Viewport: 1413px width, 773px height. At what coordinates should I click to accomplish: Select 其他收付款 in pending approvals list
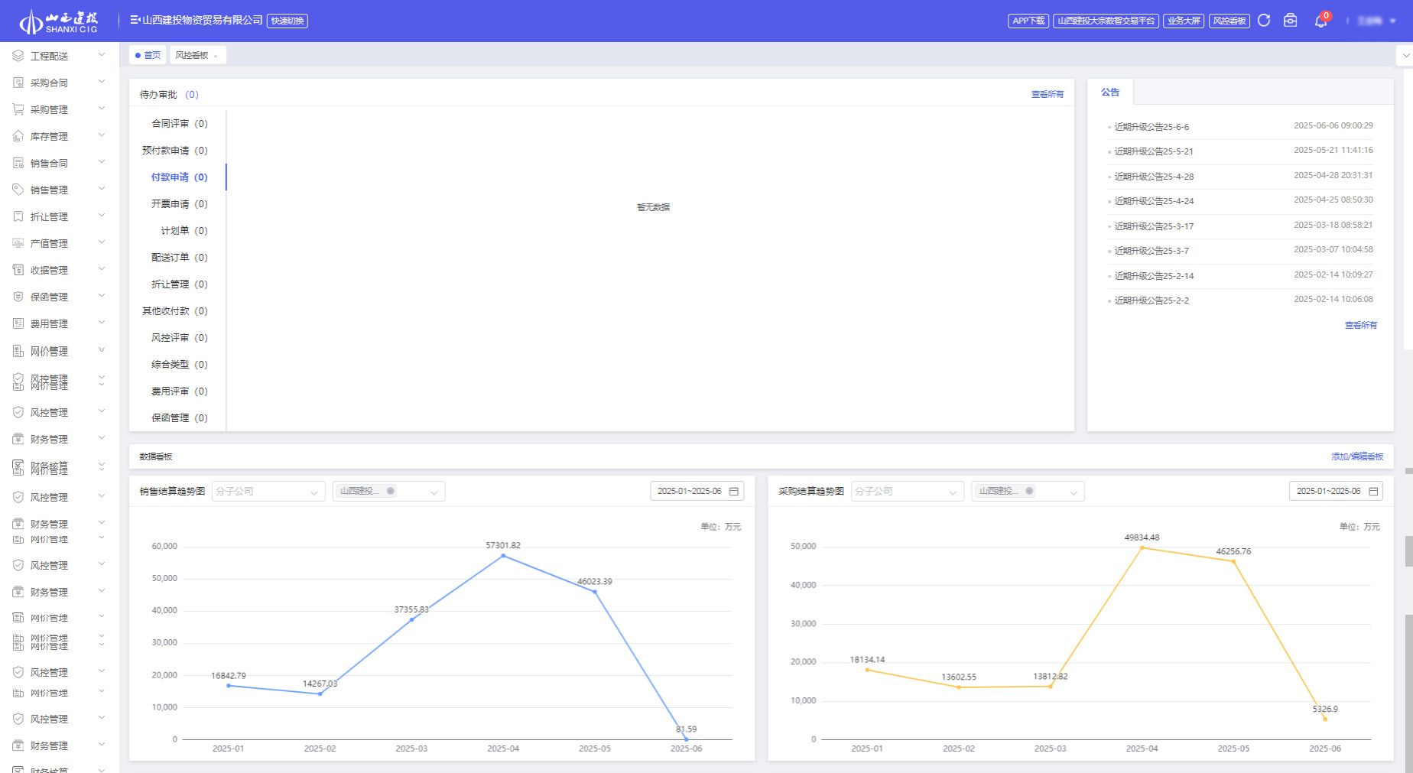pos(175,310)
